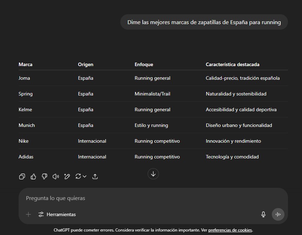
Task: Open the regenerate options chevron
Action: coord(85,176)
